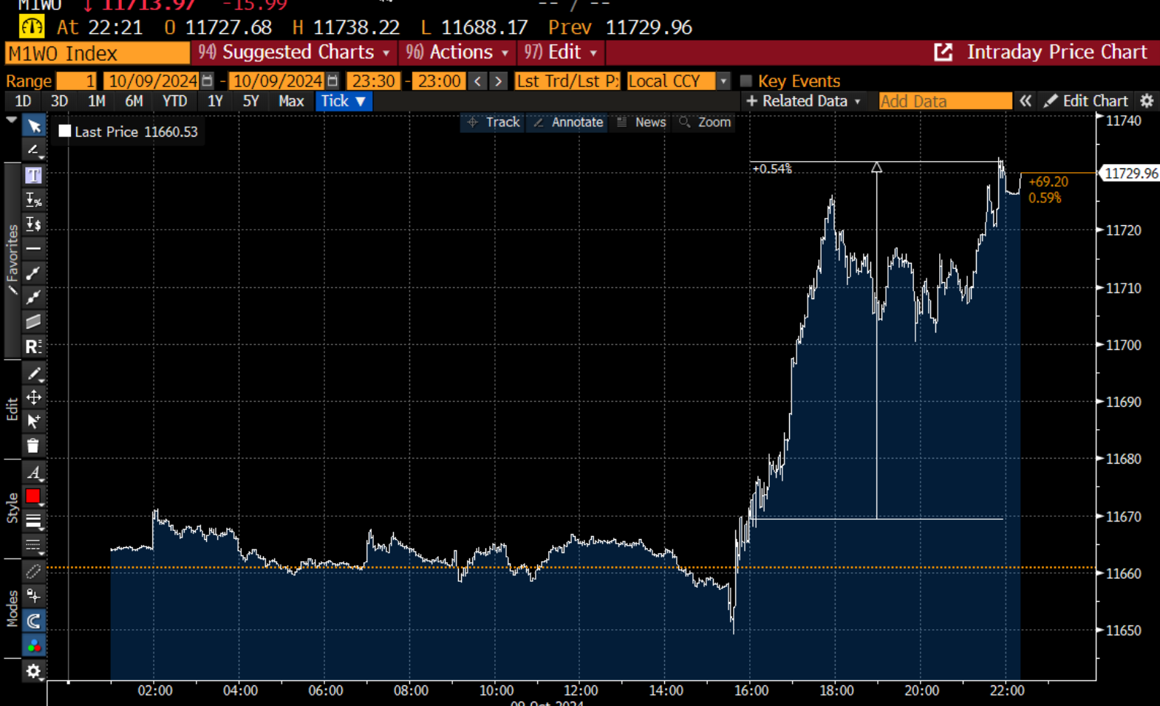
Task: Open the red line color swatch
Action: (x=33, y=496)
